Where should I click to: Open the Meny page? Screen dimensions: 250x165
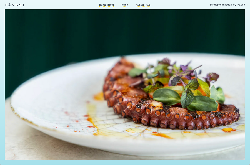point(125,5)
